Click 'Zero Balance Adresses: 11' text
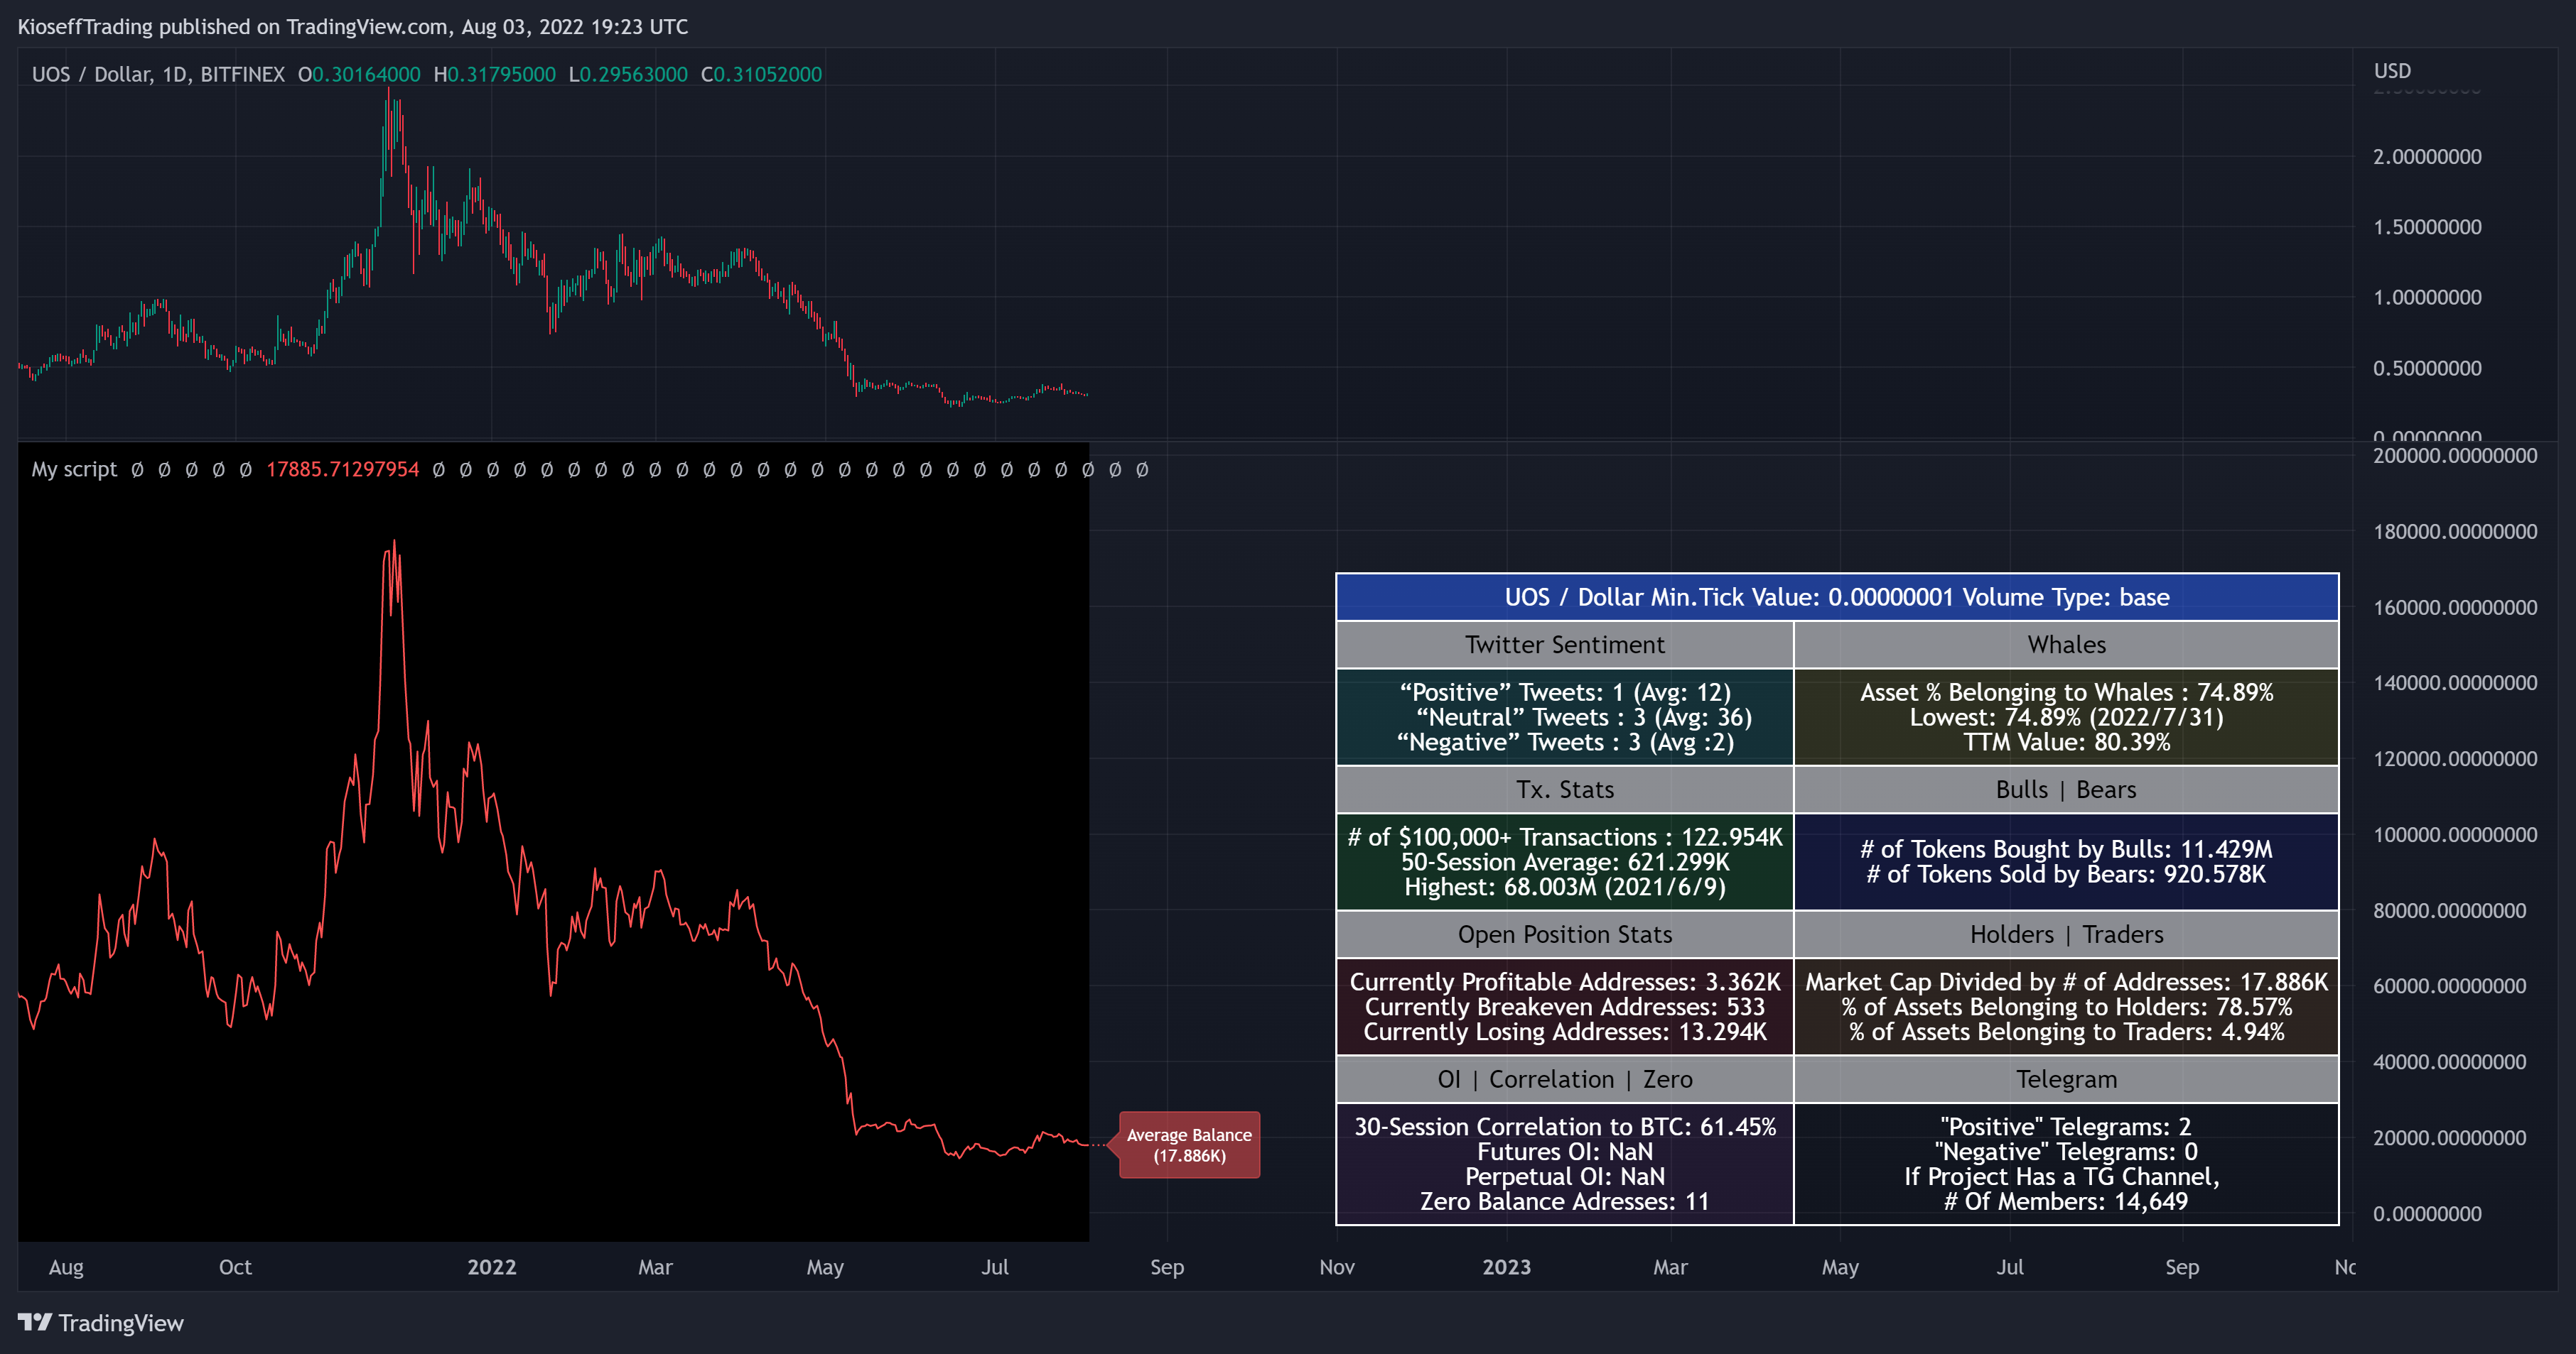This screenshot has height=1354, width=2576. [x=1565, y=1202]
